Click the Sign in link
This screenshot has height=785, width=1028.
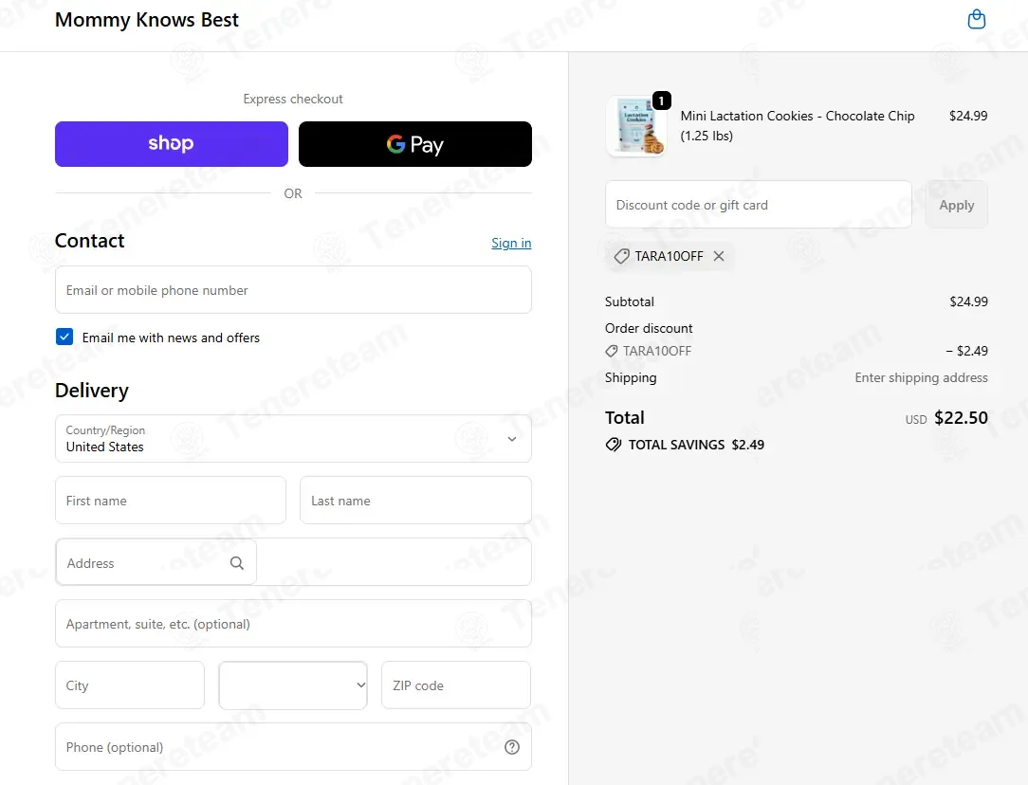(x=511, y=243)
